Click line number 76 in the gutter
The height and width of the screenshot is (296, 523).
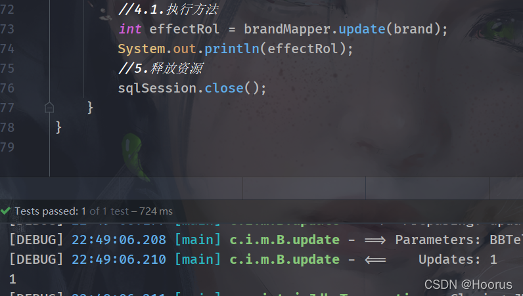[x=7, y=88]
